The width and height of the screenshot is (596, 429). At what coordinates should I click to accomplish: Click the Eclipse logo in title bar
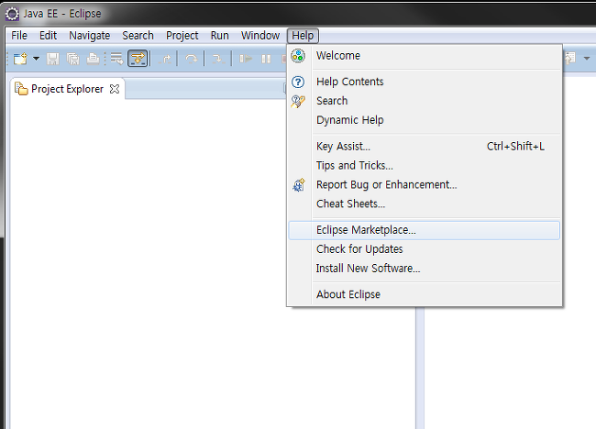pos(12,14)
